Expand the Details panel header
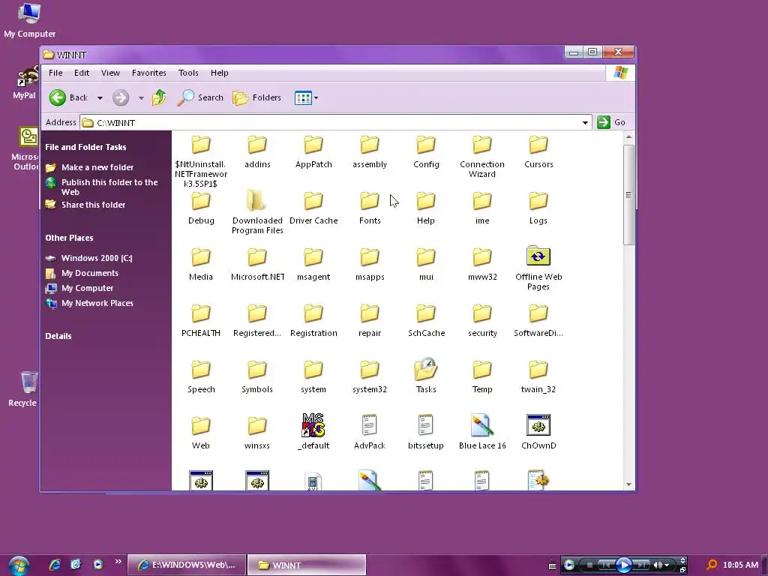 58,336
